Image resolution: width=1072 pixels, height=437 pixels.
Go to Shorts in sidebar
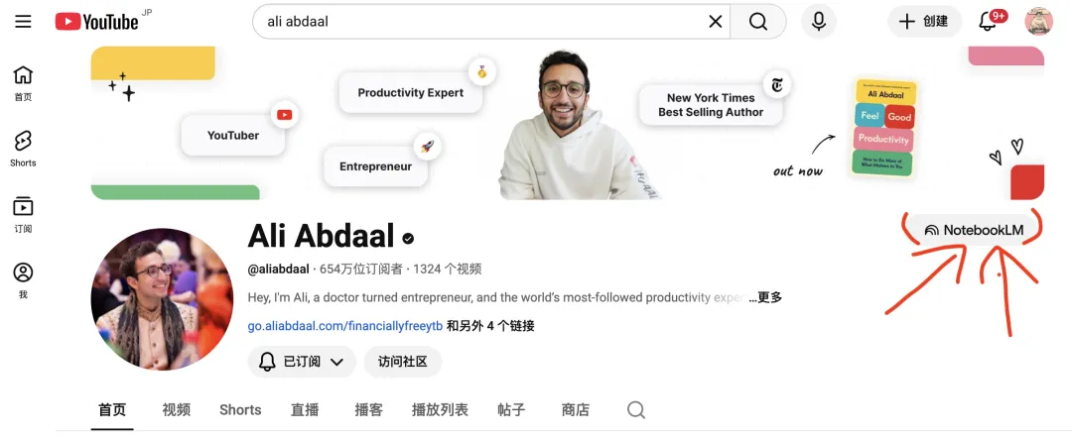[23, 149]
